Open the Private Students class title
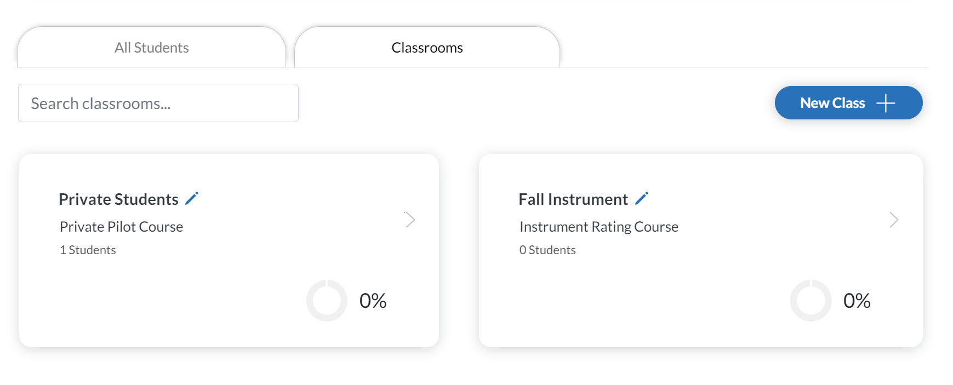Image resolution: width=953 pixels, height=385 pixels. pos(118,199)
